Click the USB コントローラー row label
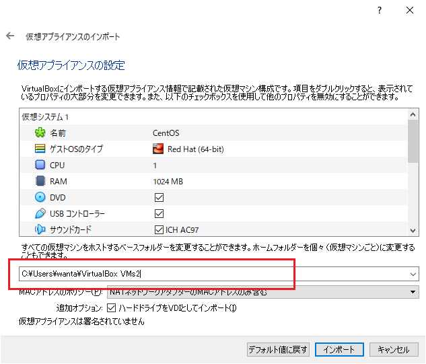The image size is (426, 364). click(77, 214)
